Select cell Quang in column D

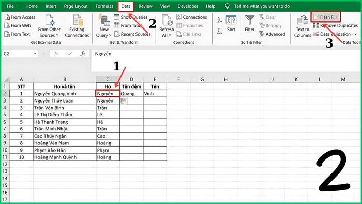(131, 94)
